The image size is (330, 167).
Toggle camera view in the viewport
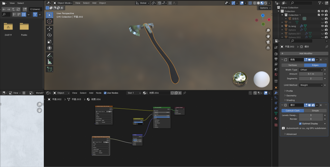[x=268, y=42]
